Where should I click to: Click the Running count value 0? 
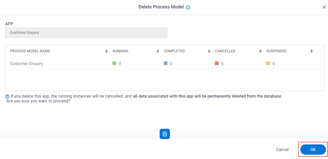pyautogui.click(x=120, y=63)
